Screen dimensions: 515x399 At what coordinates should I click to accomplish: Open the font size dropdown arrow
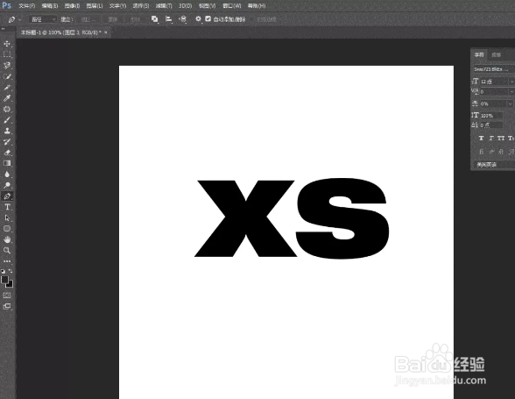[511, 82]
